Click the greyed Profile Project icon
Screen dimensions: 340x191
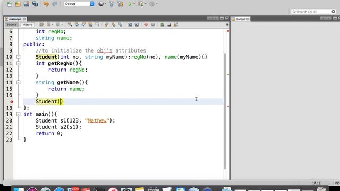click(x=152, y=4)
